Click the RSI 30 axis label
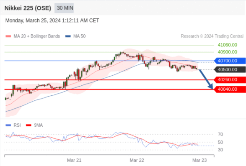246x166 pixels. [x=220, y=150]
